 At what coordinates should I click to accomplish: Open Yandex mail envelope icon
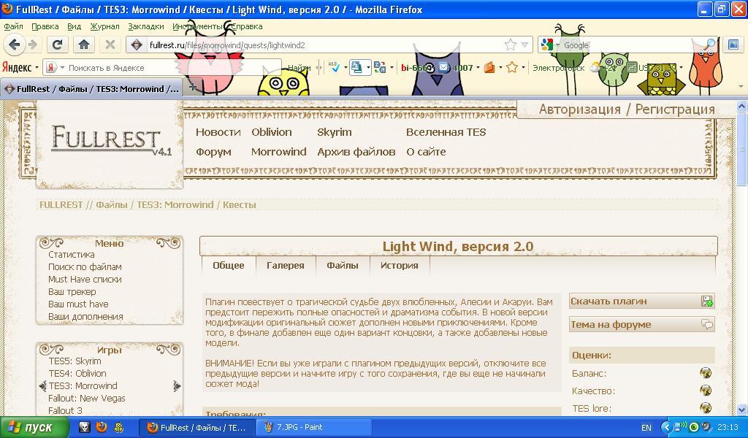(x=443, y=68)
